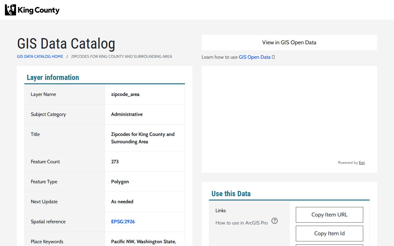Click the As needed update value
This screenshot has height=246, width=394.
pos(122,202)
